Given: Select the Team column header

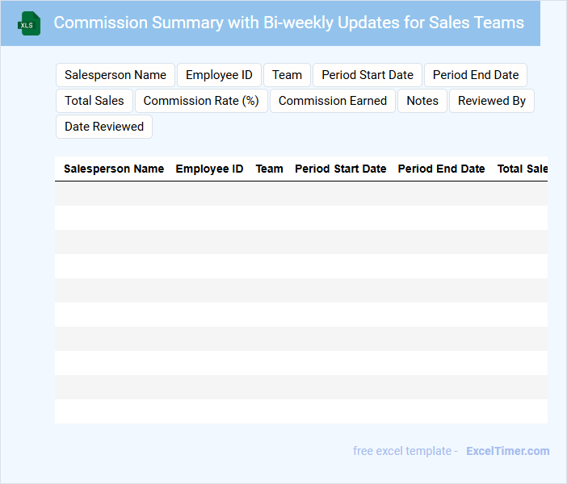Looking at the screenshot, I should [269, 169].
